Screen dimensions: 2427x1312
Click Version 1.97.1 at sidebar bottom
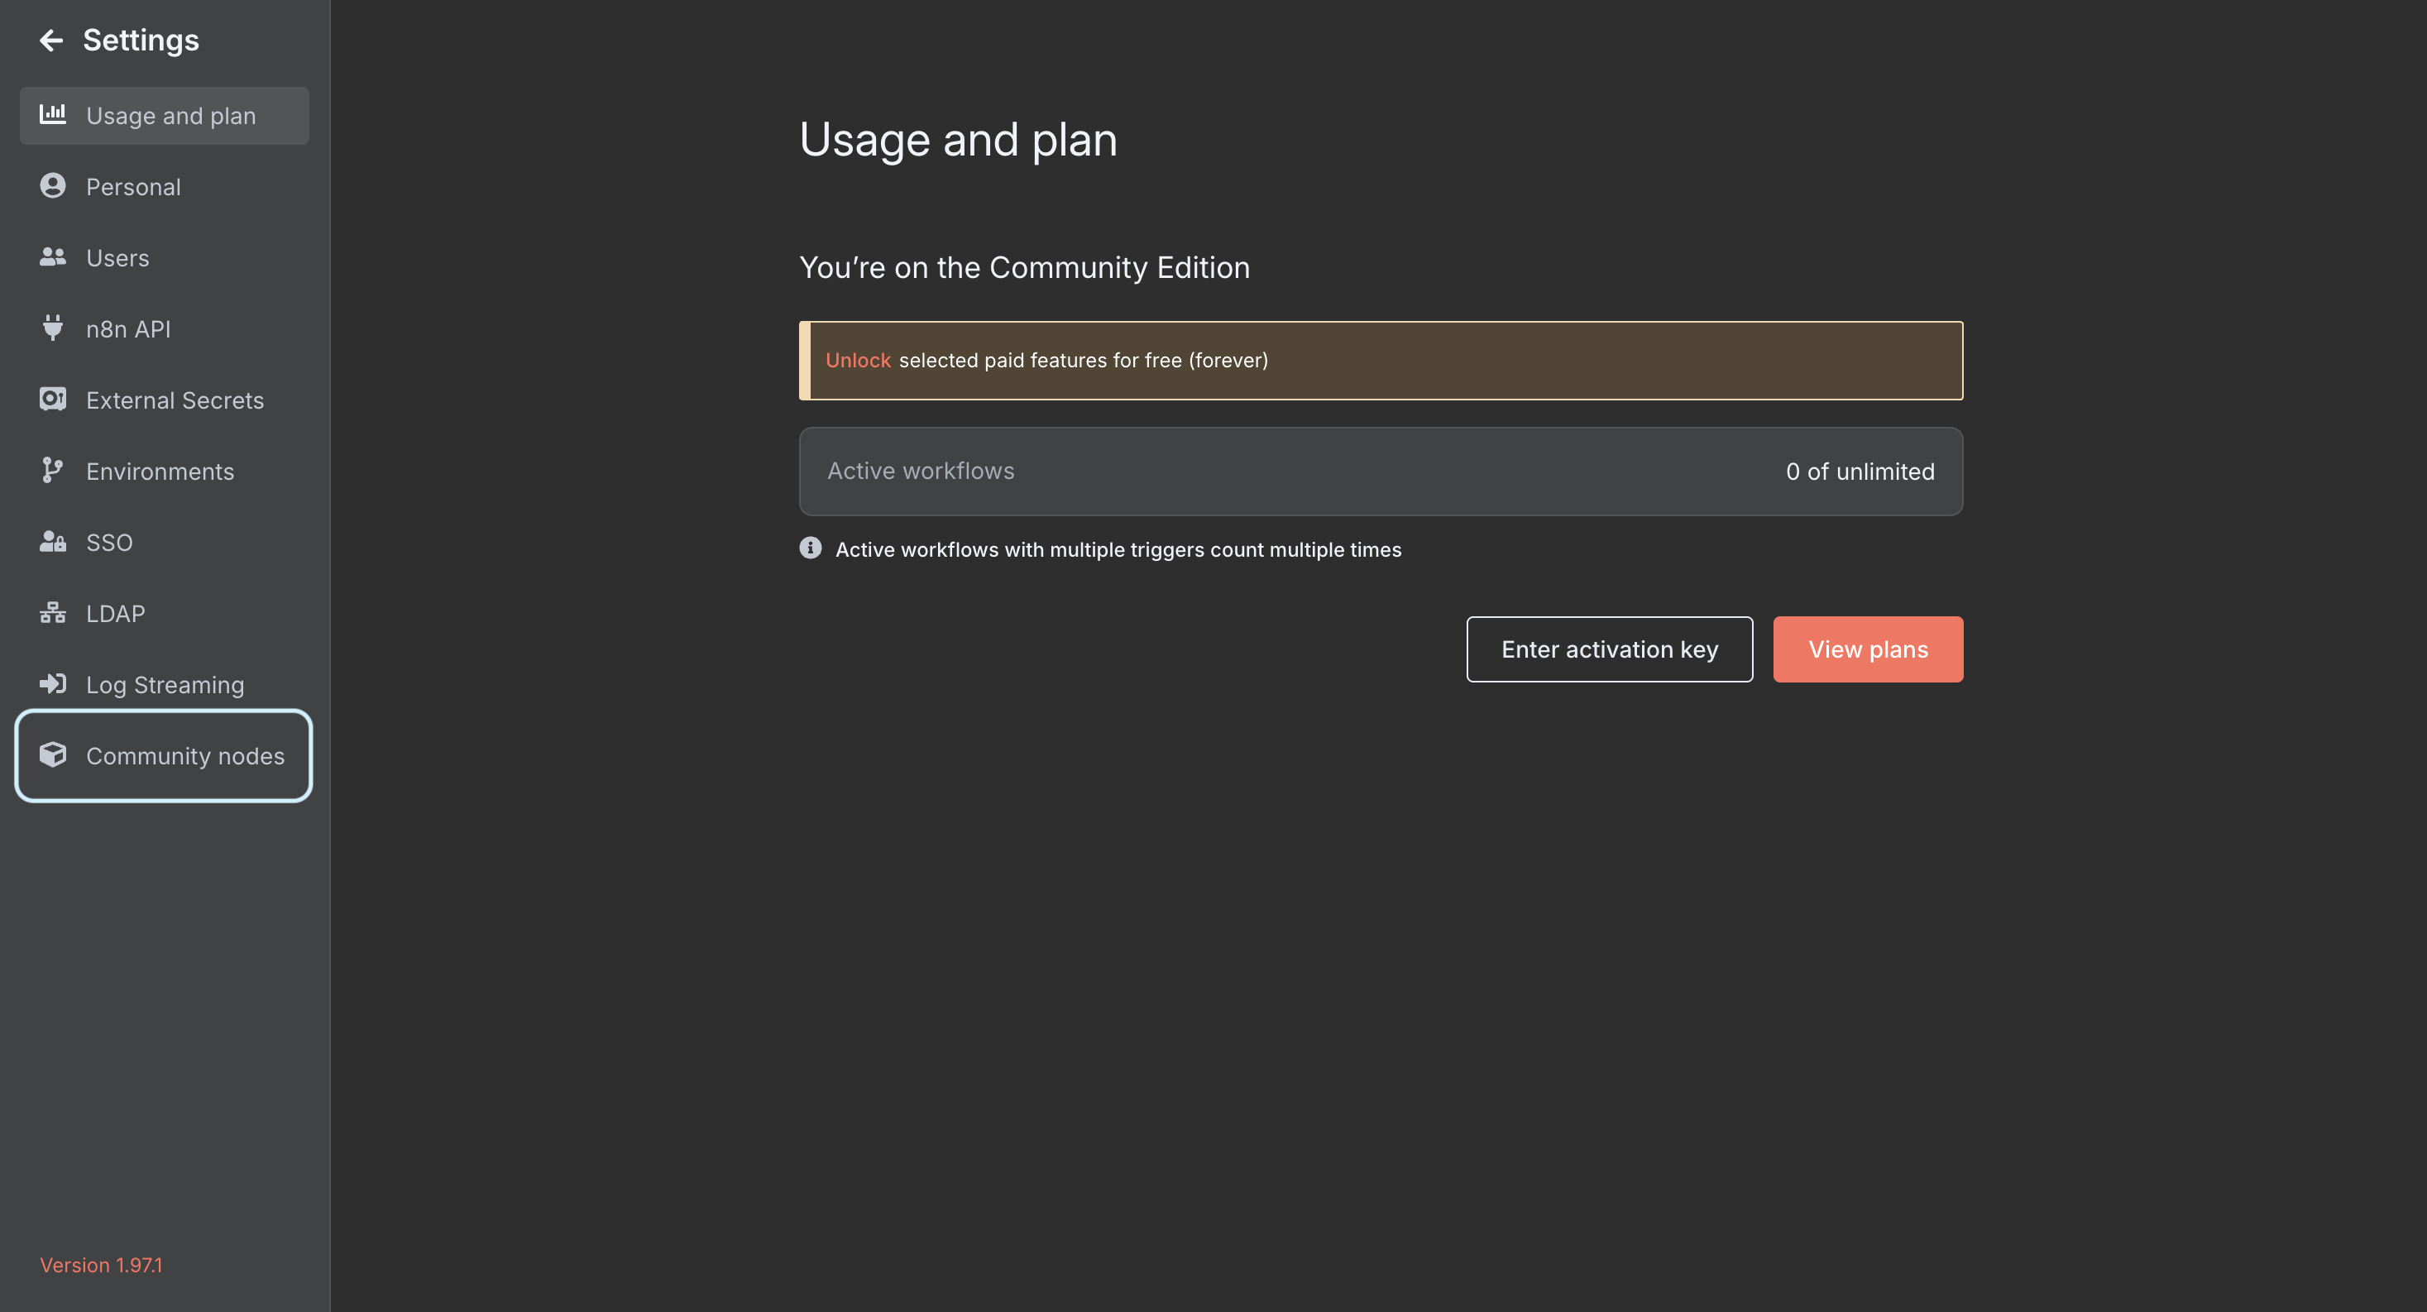pos(101,1265)
